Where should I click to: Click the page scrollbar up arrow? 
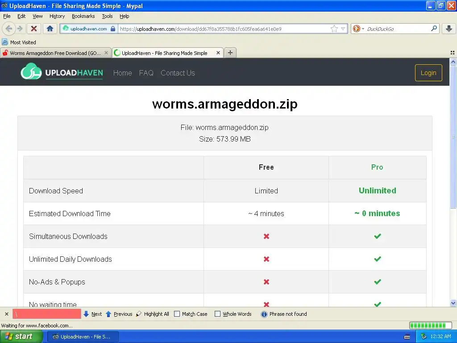453,62
